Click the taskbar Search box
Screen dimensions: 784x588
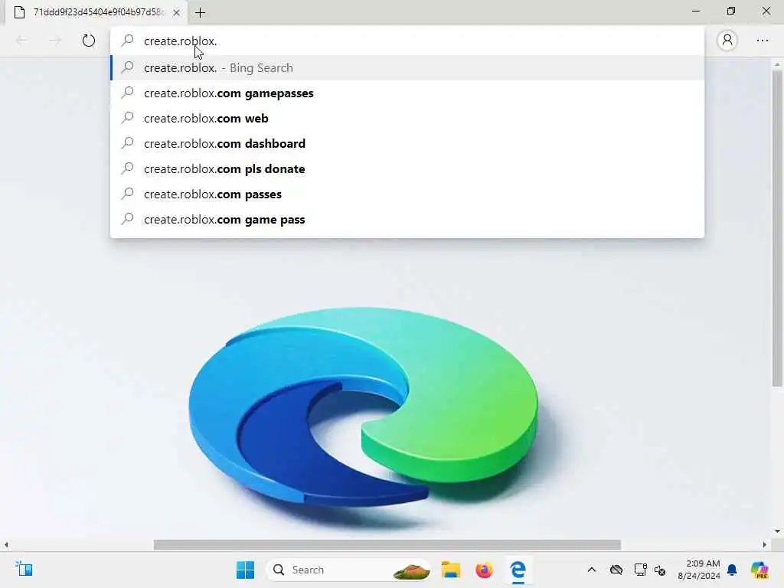coord(348,570)
